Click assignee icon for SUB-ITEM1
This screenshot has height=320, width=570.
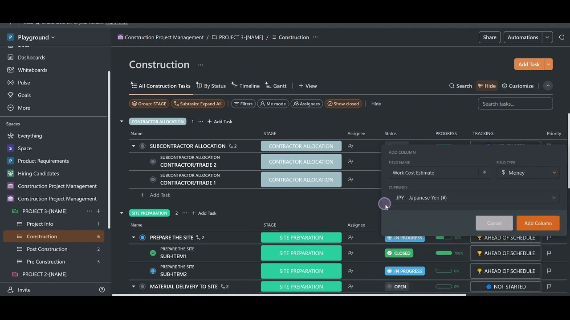click(350, 253)
